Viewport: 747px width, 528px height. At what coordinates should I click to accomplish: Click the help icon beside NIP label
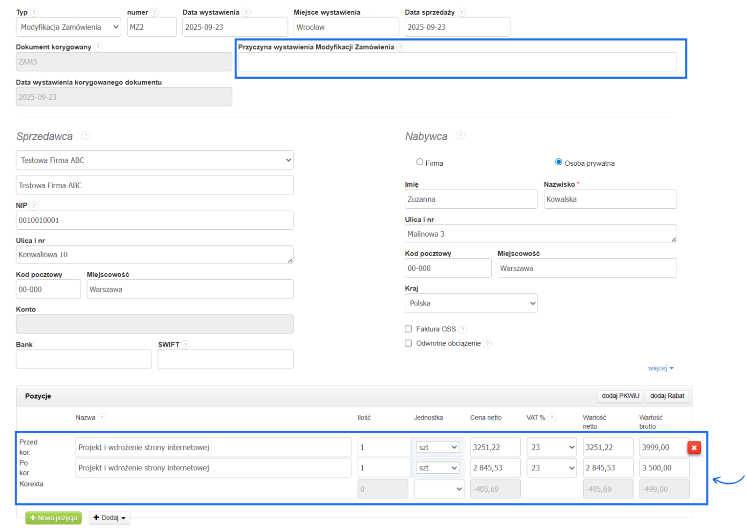click(x=34, y=206)
